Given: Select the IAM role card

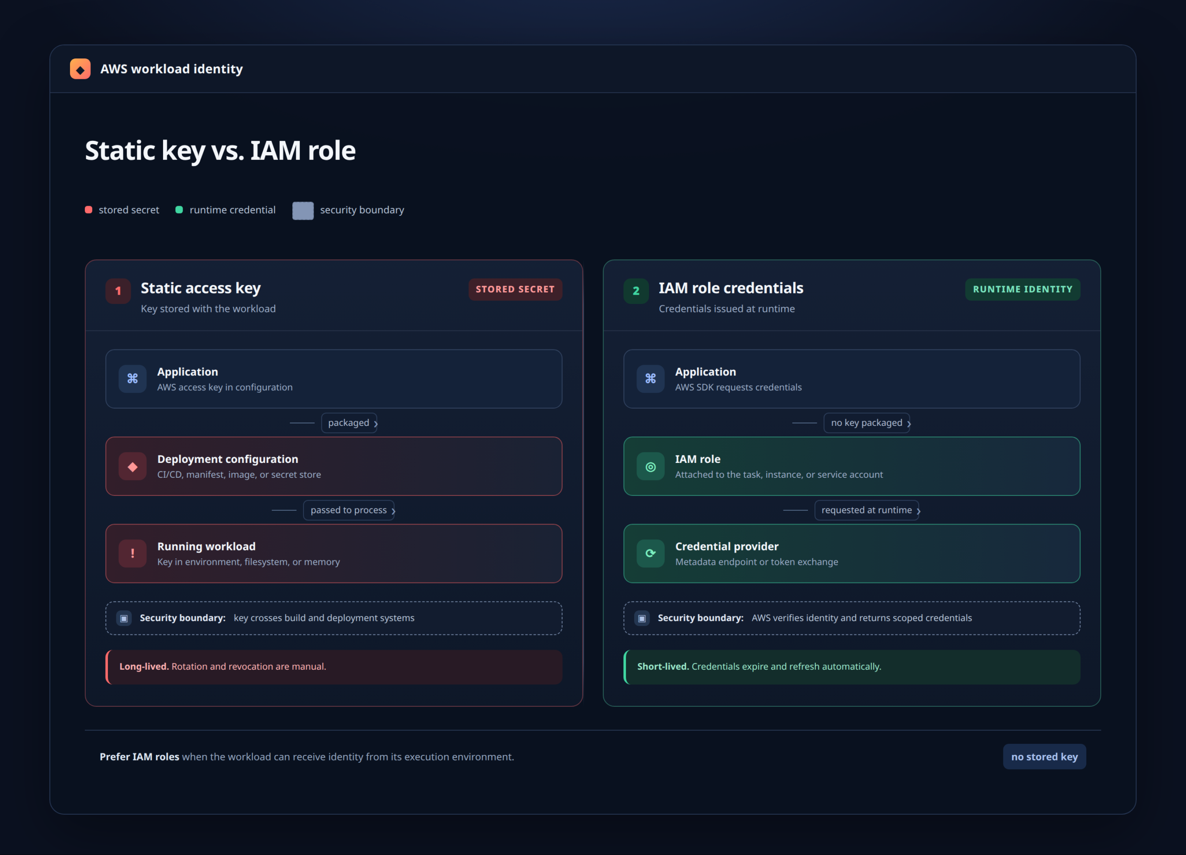Looking at the screenshot, I should coord(852,466).
